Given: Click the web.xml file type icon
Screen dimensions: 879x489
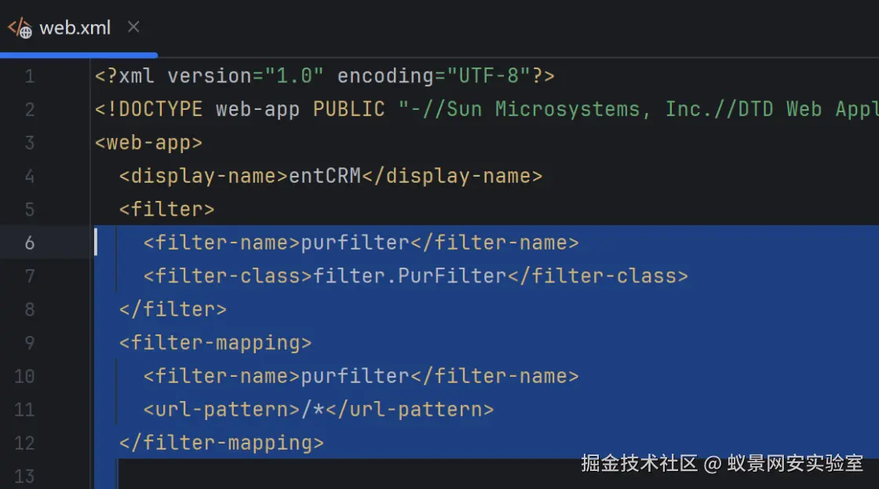Looking at the screenshot, I should (x=20, y=28).
